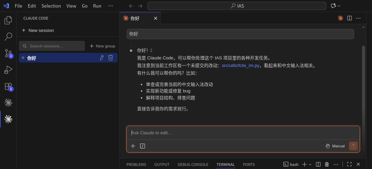The width and height of the screenshot is (372, 169).
Task: Open the Run and Debug view
Action: coord(8,70)
